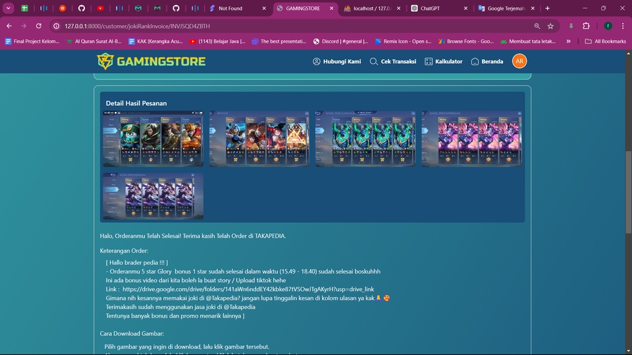Open The best presentati... bookmark

click(x=279, y=41)
